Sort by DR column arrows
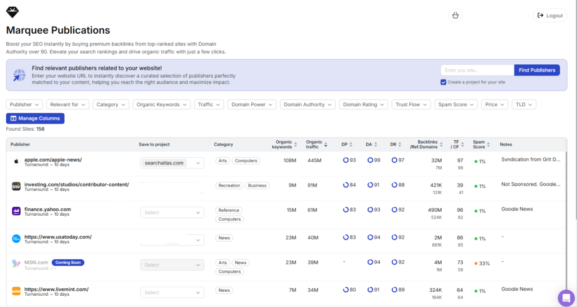 coord(400,145)
